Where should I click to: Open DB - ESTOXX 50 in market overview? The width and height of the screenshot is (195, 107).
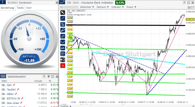tap(11, 98)
